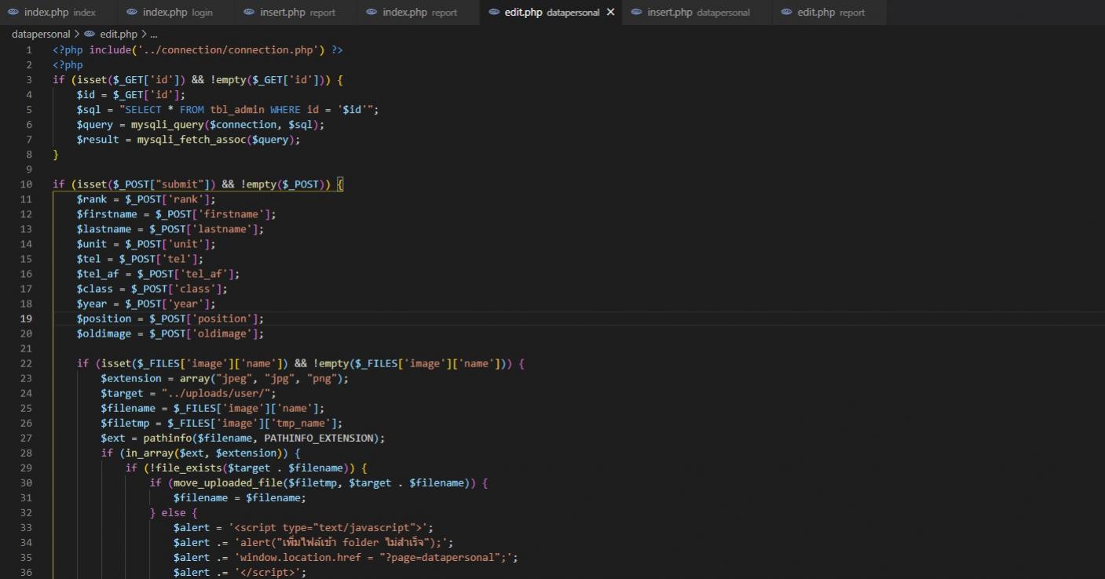The height and width of the screenshot is (579, 1105).
Task: Click the $alert .= '</script>' line
Action: [x=240, y=572]
